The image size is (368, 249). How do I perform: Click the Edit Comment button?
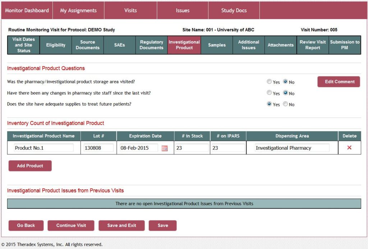[x=339, y=82]
